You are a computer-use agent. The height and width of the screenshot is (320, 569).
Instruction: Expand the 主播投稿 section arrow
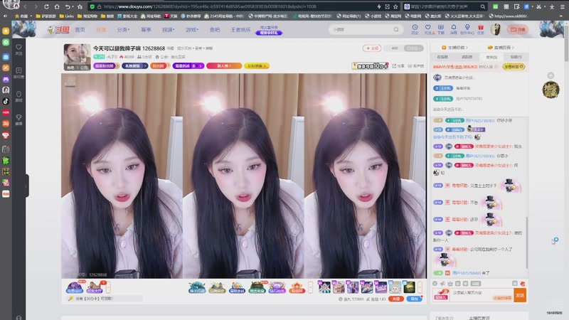click(467, 48)
